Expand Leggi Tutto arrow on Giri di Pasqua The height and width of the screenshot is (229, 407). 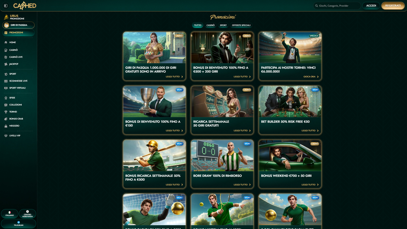[182, 77]
